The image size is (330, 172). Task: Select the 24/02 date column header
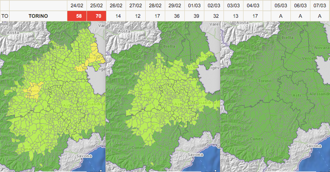(77, 6)
